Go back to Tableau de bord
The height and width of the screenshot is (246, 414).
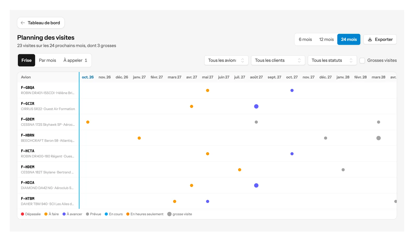[x=41, y=23]
